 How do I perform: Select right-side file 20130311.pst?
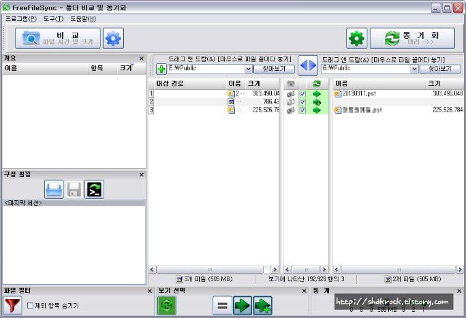click(359, 93)
